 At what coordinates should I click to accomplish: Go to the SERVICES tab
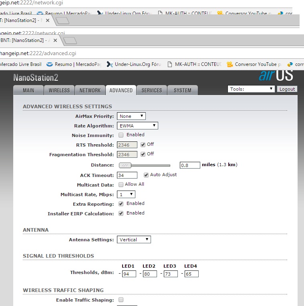(152, 90)
